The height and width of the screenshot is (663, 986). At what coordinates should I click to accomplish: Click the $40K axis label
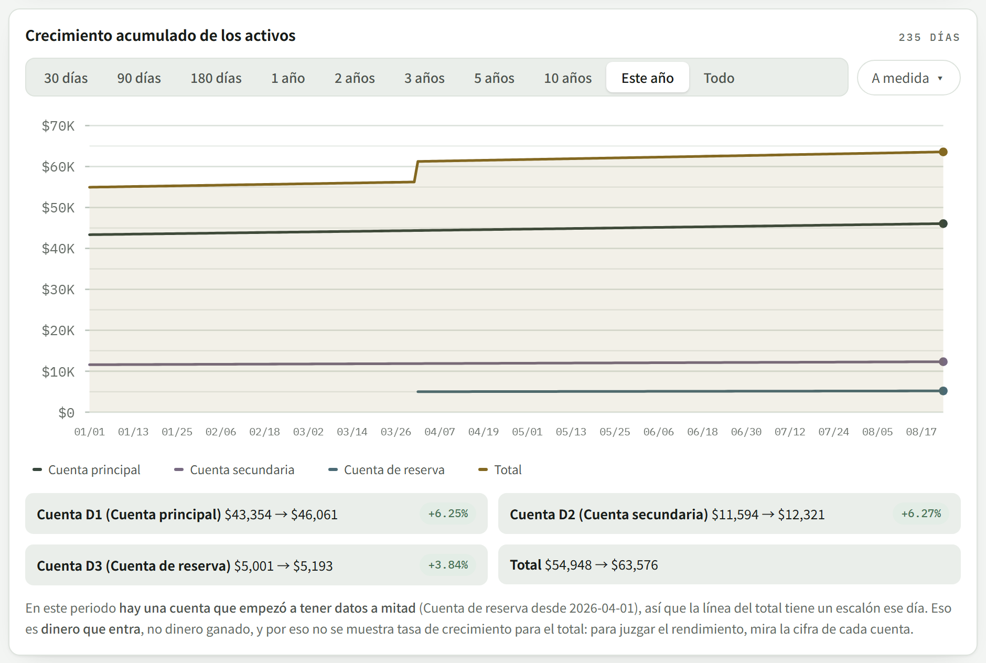click(58, 249)
